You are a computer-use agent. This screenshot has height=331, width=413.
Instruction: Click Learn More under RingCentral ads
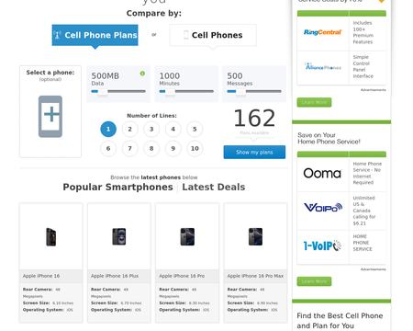(x=314, y=102)
